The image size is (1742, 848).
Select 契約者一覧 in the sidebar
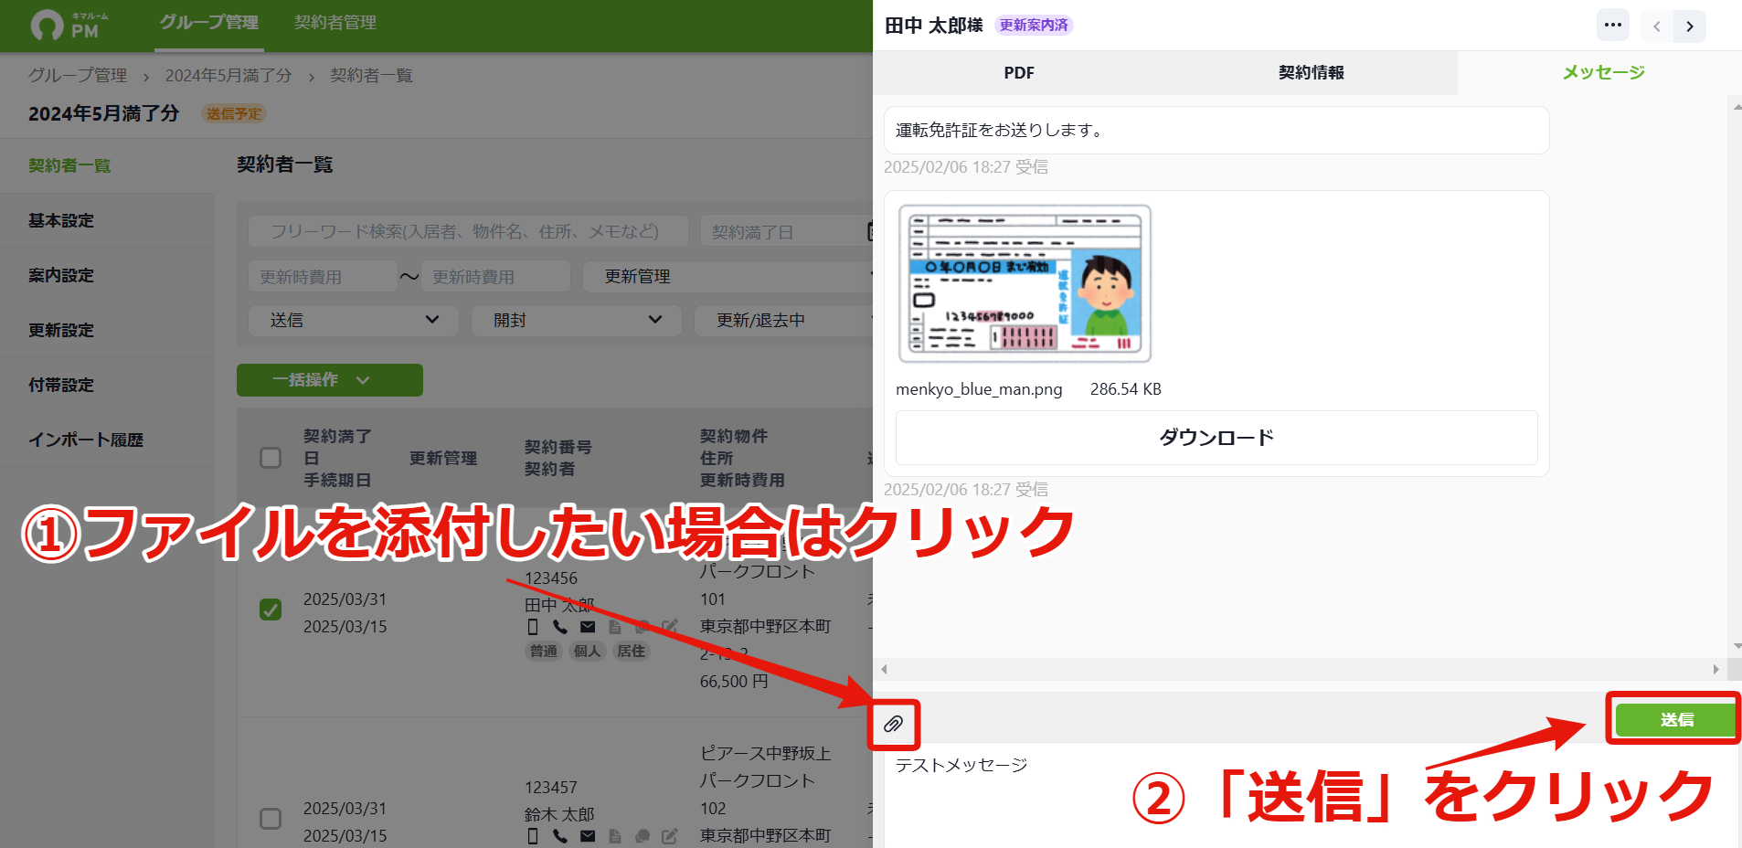pos(107,166)
